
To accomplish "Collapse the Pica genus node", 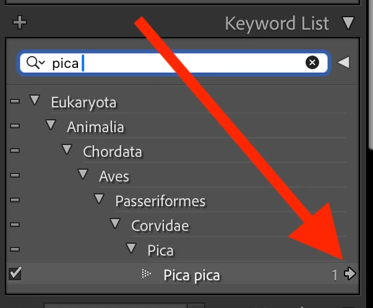I will pos(131,249).
